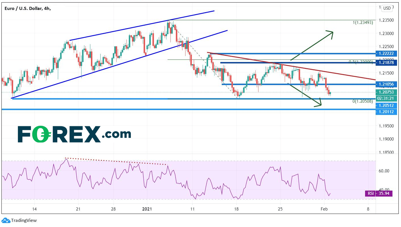This screenshot has height=227, width=401.
Task: Click the 1(1.23493) Fibonacci level label
Action: [x=363, y=23]
